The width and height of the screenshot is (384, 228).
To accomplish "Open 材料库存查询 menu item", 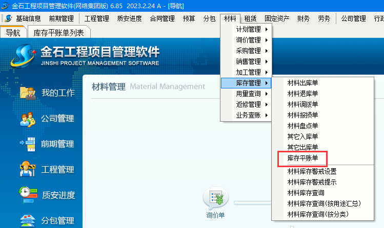I will click(306, 193).
